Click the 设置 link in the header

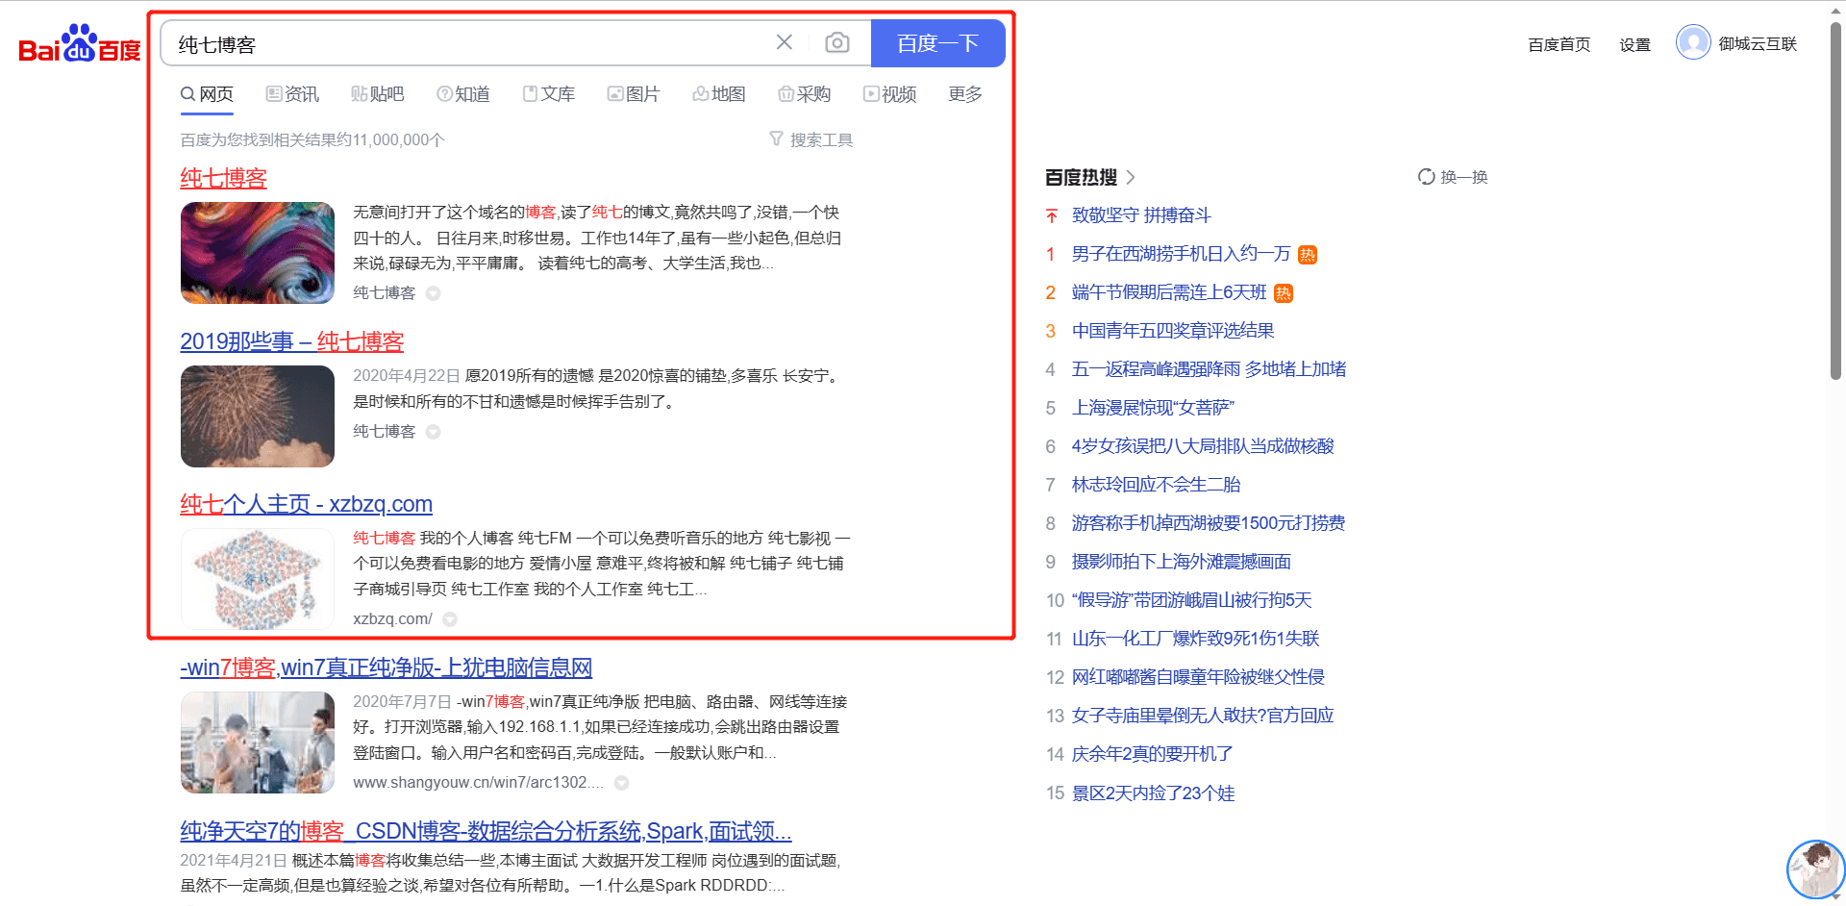1634,44
